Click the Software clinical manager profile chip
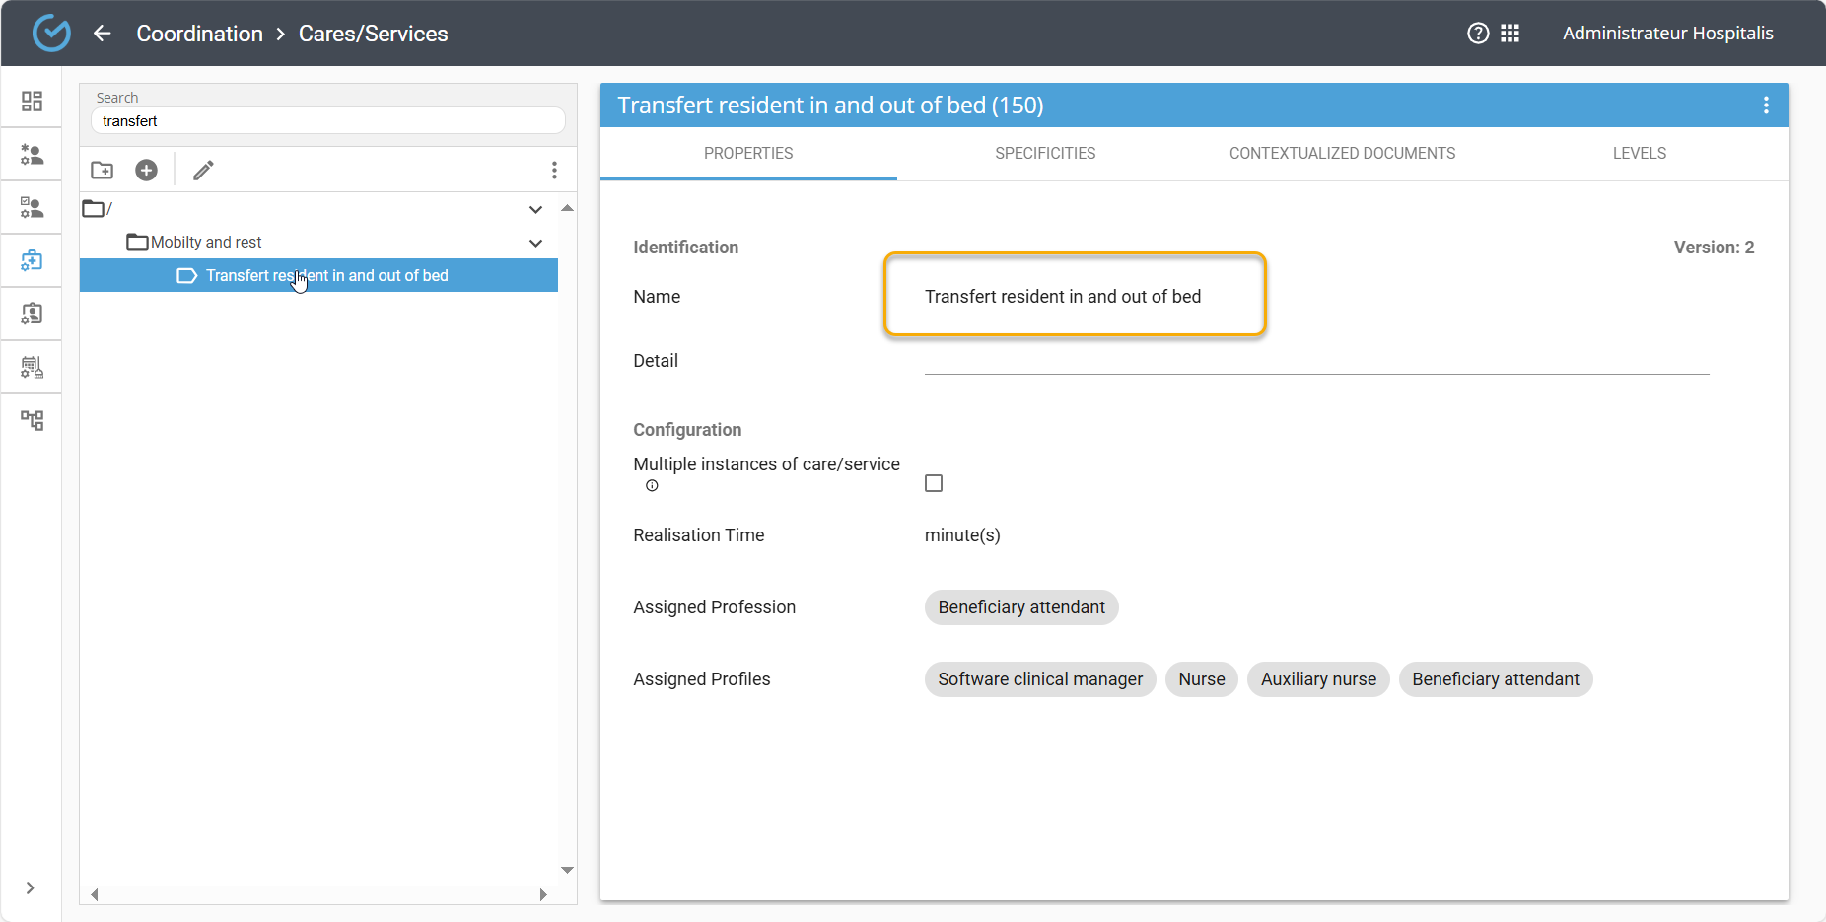Viewport: 1826px width, 922px height. 1039,679
